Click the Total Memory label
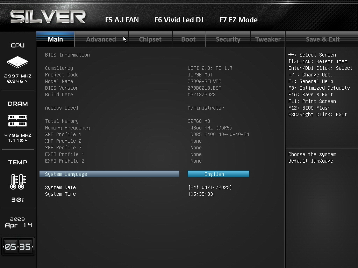Screen dimensions: 358x268 click(62, 121)
